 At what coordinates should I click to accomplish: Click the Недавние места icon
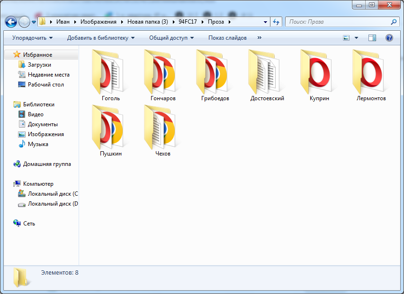click(x=22, y=75)
